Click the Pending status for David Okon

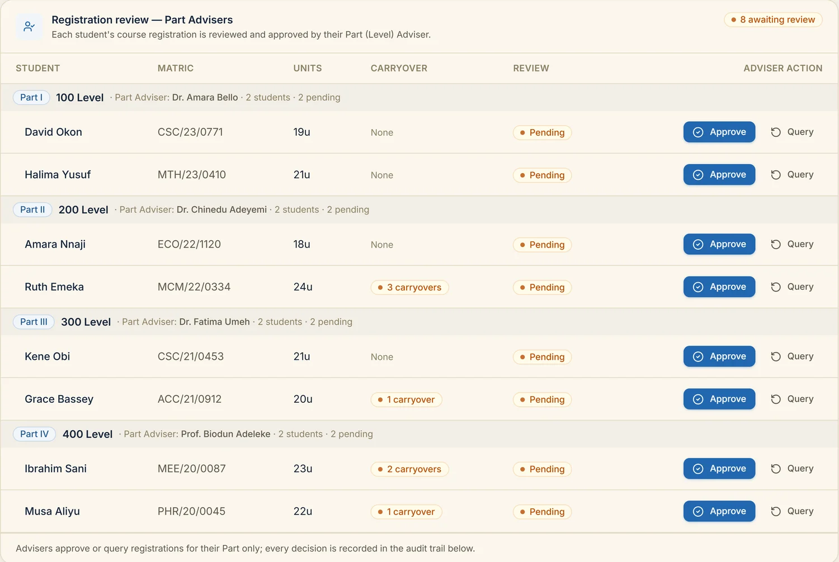542,132
